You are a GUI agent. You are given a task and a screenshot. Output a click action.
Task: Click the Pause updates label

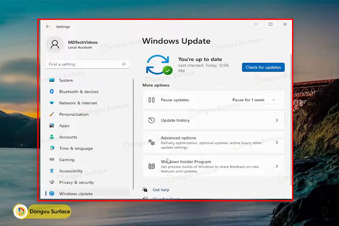tap(175, 100)
